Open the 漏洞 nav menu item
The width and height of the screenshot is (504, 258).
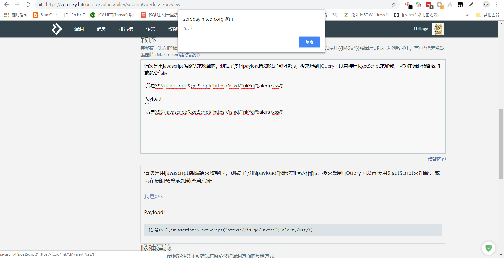tap(79, 29)
